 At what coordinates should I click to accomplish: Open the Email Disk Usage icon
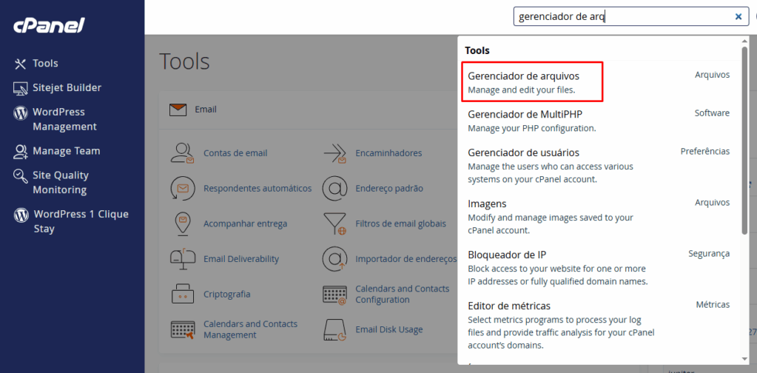point(335,329)
